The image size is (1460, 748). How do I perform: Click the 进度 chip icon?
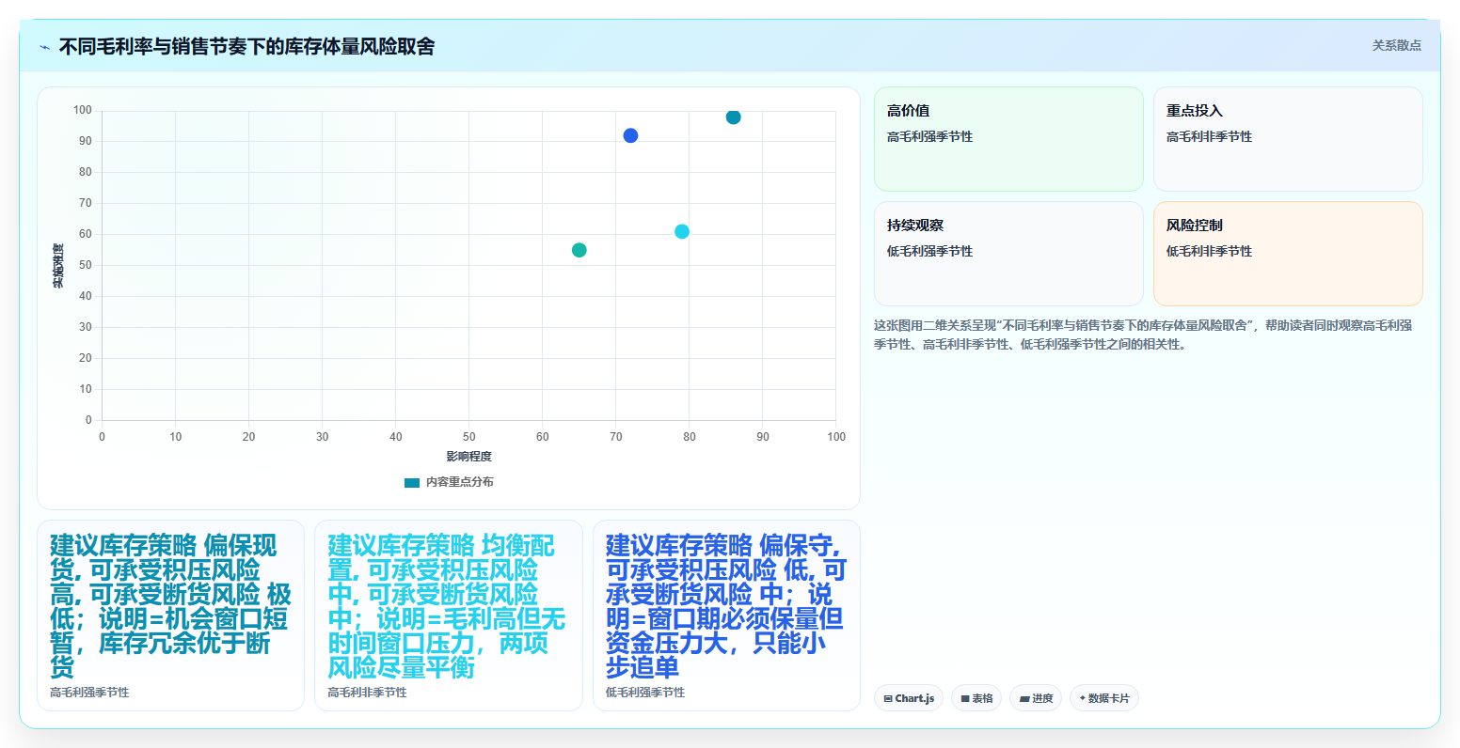1024,699
